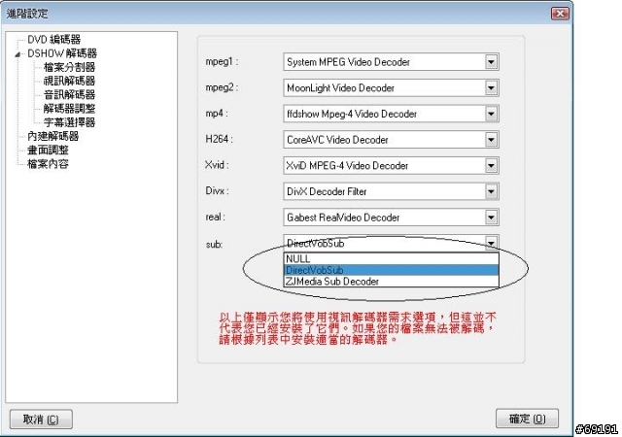Select 視訊解碼器 in the tree
The width and height of the screenshot is (622, 437).
(x=69, y=81)
